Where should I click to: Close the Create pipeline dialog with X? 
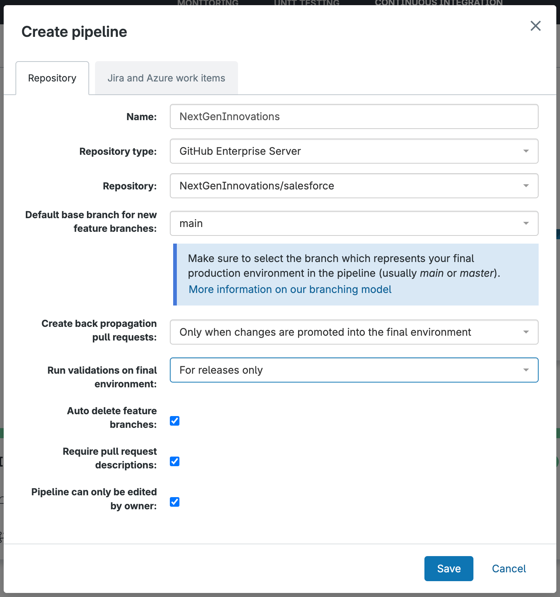pyautogui.click(x=535, y=26)
